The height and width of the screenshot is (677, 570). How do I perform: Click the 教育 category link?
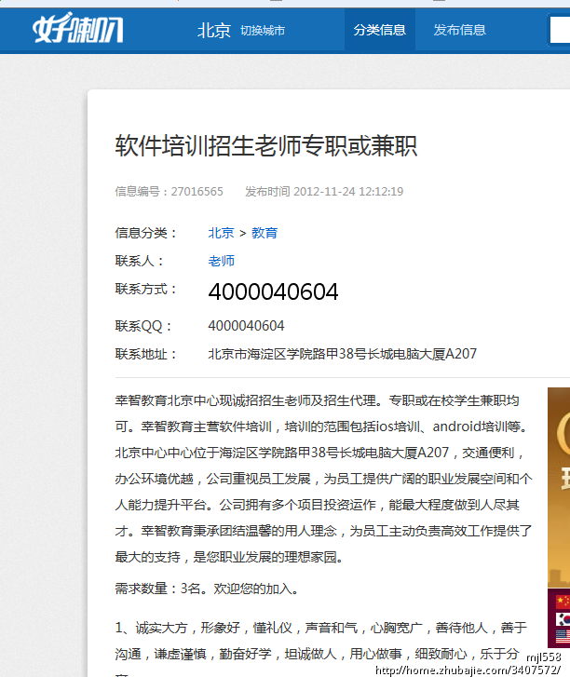265,233
